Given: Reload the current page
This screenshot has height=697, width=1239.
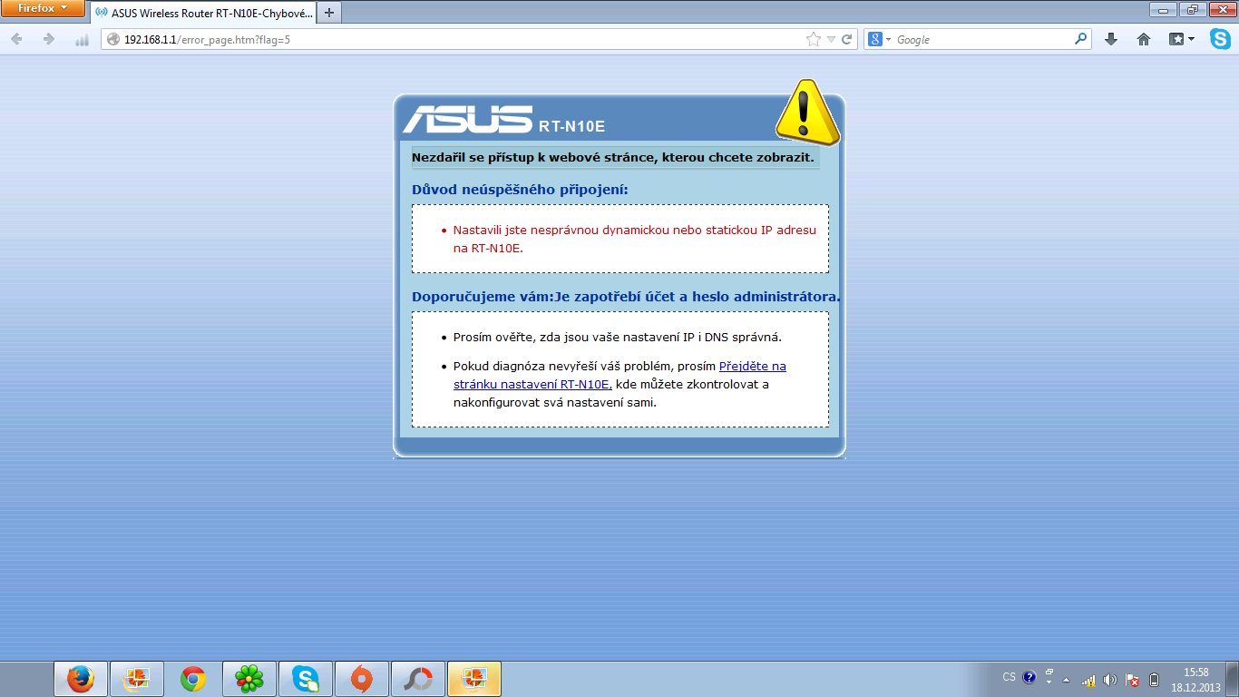Looking at the screenshot, I should [847, 40].
